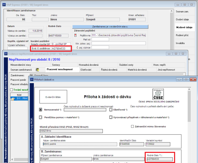Click Evidence nepřítomností window title icon
This screenshot has width=198, height=163.
[x=6, y=54]
